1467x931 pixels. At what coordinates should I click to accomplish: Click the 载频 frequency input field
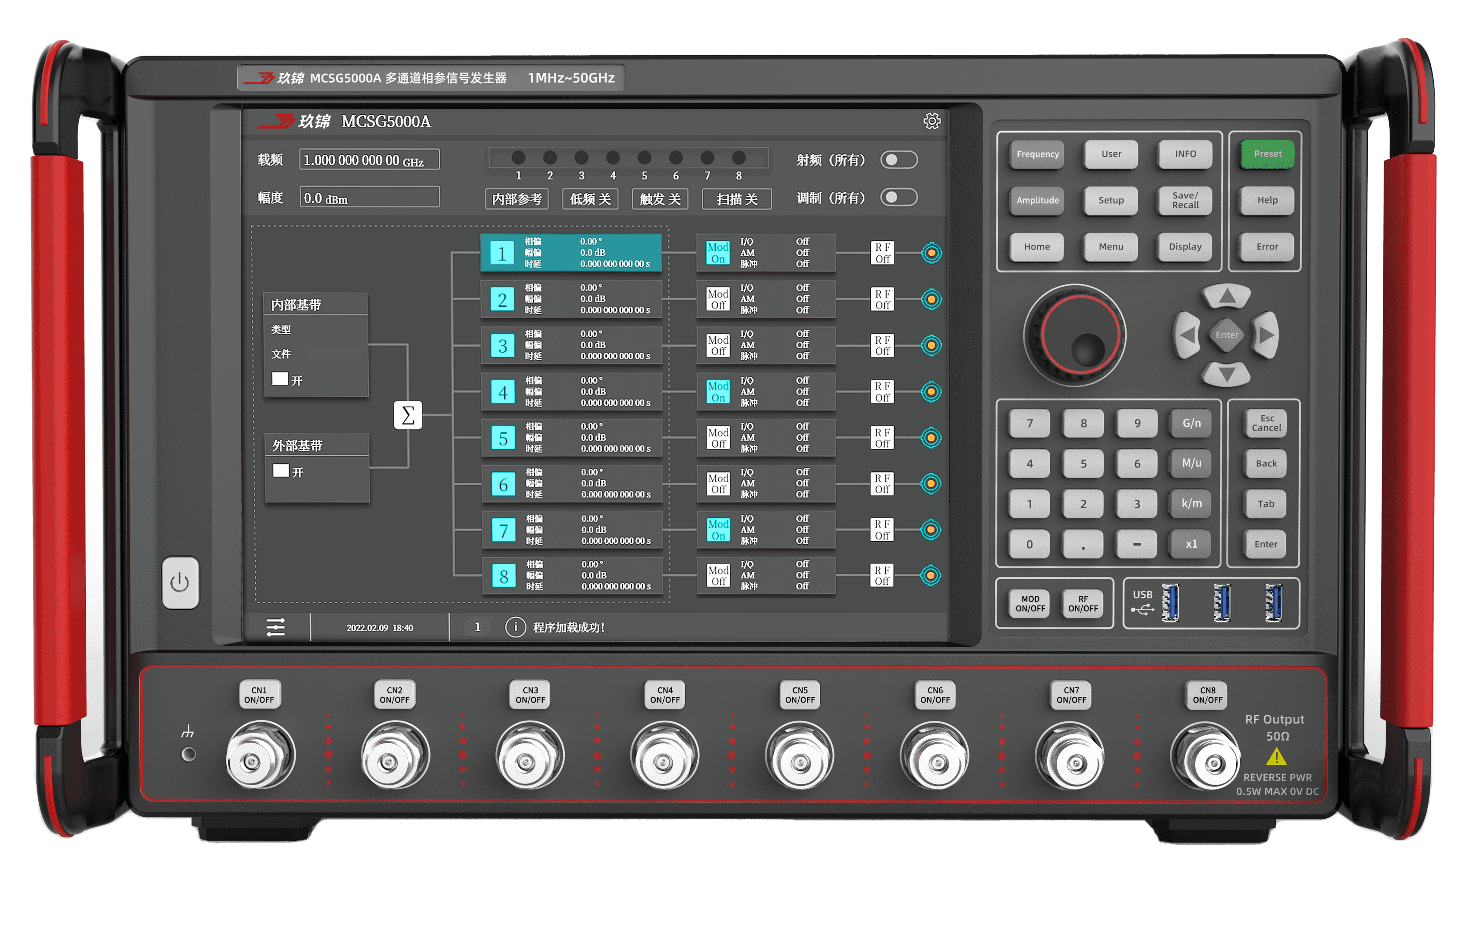(369, 160)
